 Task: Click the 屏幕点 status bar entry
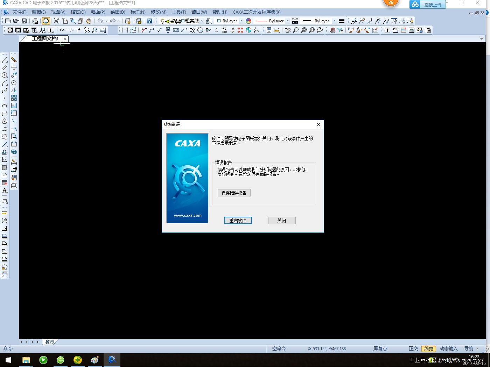click(x=380, y=348)
